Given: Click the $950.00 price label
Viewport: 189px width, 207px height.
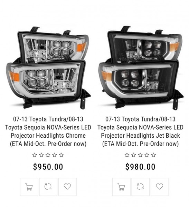Looking at the screenshot, I should pyautogui.click(x=48, y=167).
